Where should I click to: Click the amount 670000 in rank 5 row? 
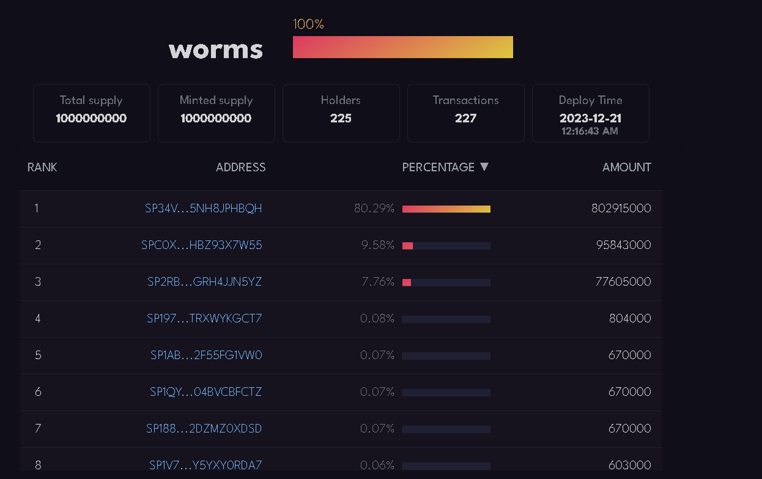(x=630, y=355)
